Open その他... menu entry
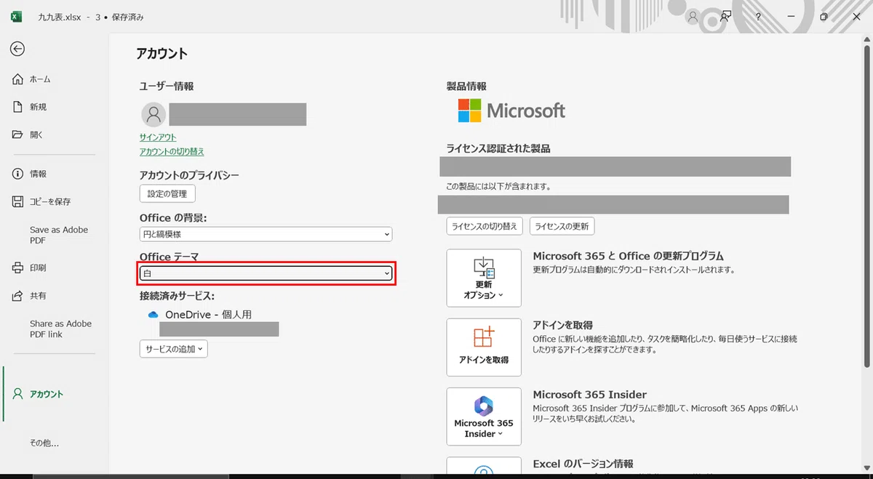 pos(44,443)
